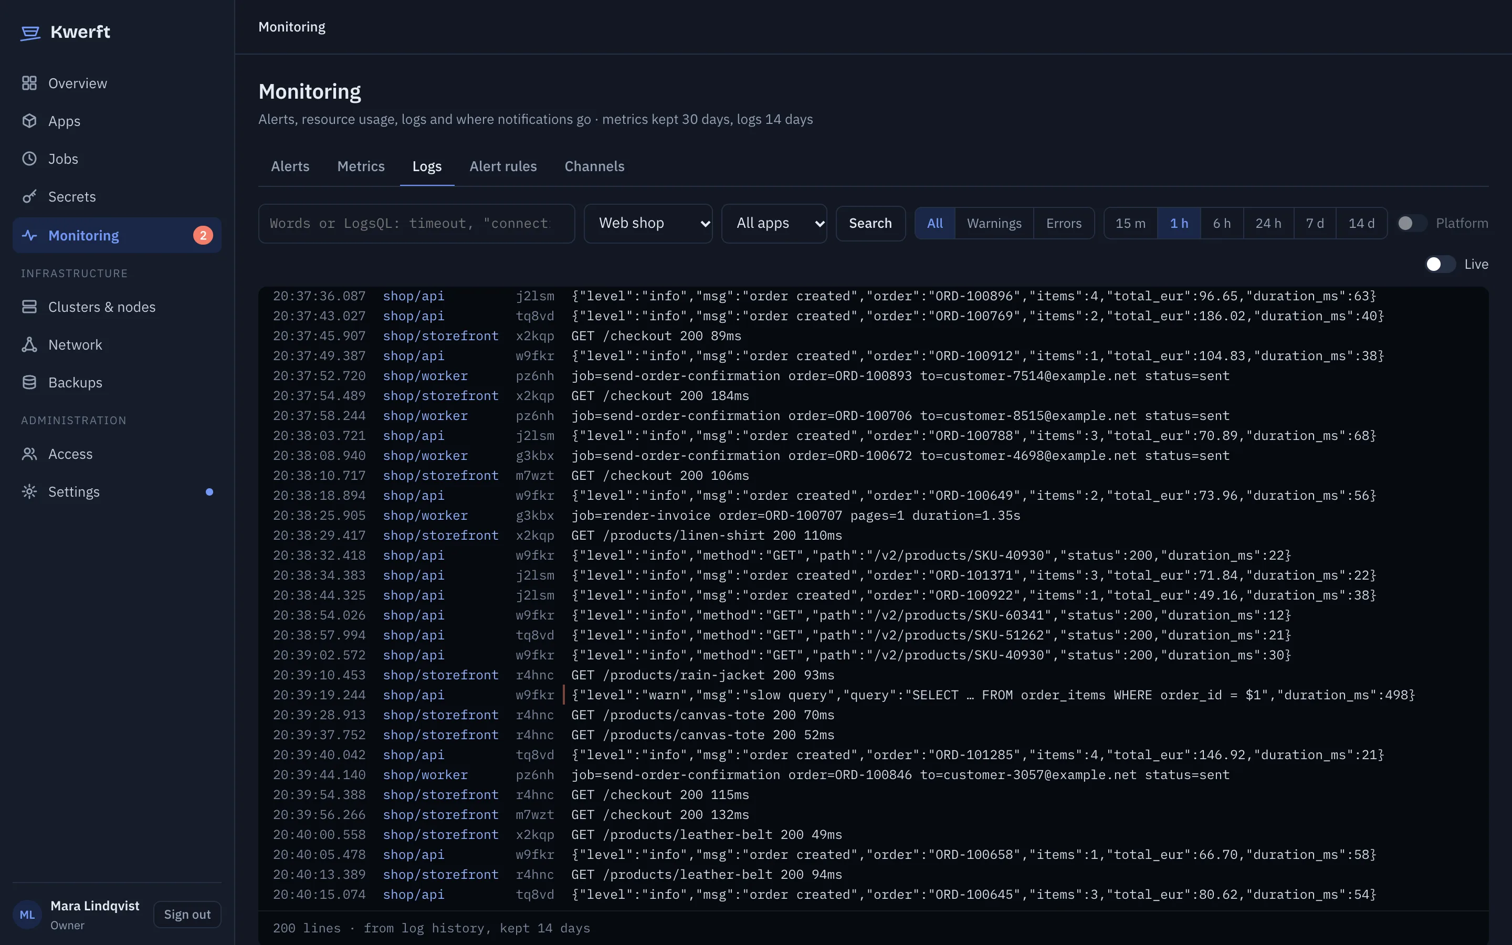Set time range to 15 m
The image size is (1512, 945).
click(x=1130, y=223)
